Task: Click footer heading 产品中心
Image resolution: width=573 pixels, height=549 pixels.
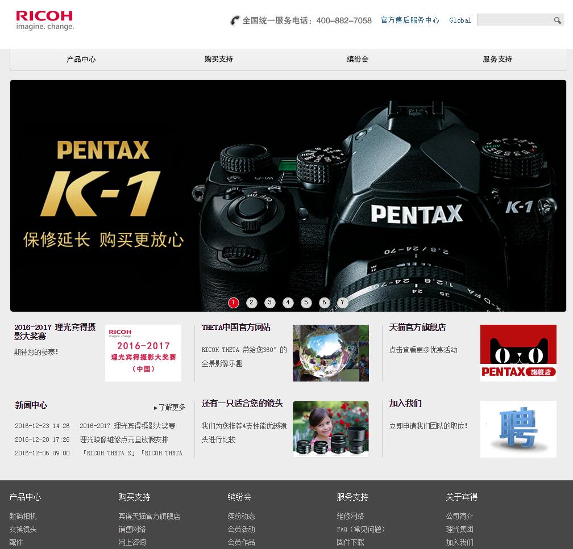Action: (25, 497)
